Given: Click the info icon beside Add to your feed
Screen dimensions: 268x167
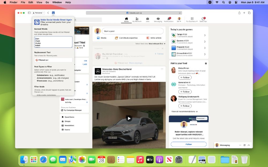Looking at the screenshot, I should pyautogui.click(x=206, y=63).
